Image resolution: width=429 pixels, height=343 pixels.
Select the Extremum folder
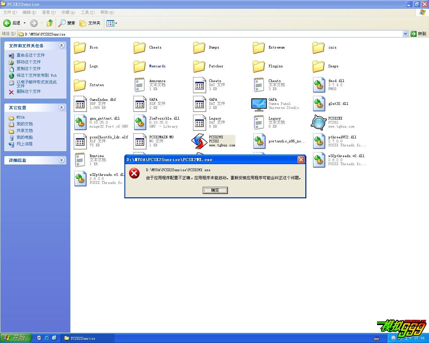point(259,47)
